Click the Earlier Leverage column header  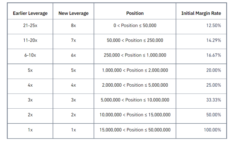click(30, 13)
